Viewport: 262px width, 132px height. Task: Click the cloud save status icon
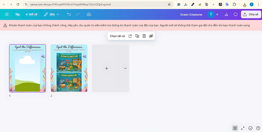pos(89,15)
